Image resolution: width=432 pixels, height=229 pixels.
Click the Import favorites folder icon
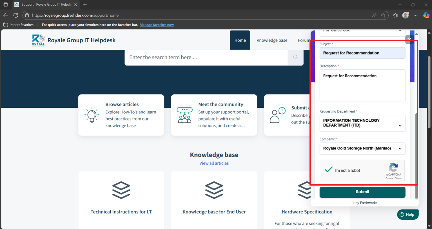[x=6, y=25]
